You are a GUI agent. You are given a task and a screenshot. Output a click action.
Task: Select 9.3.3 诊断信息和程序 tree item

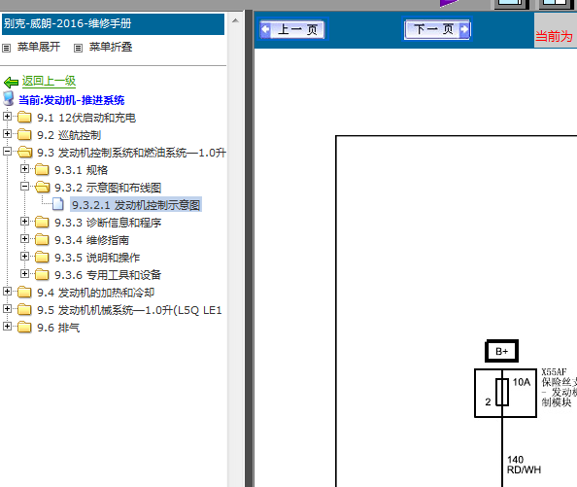(108, 223)
